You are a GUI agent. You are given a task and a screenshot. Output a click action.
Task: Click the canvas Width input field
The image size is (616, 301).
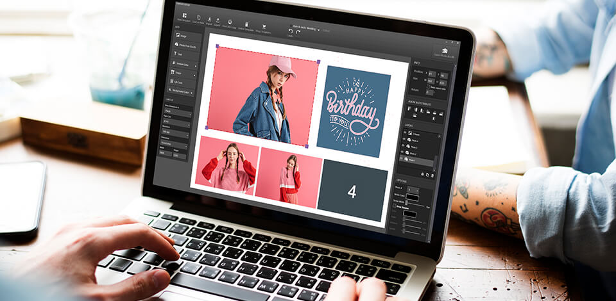(166, 153)
